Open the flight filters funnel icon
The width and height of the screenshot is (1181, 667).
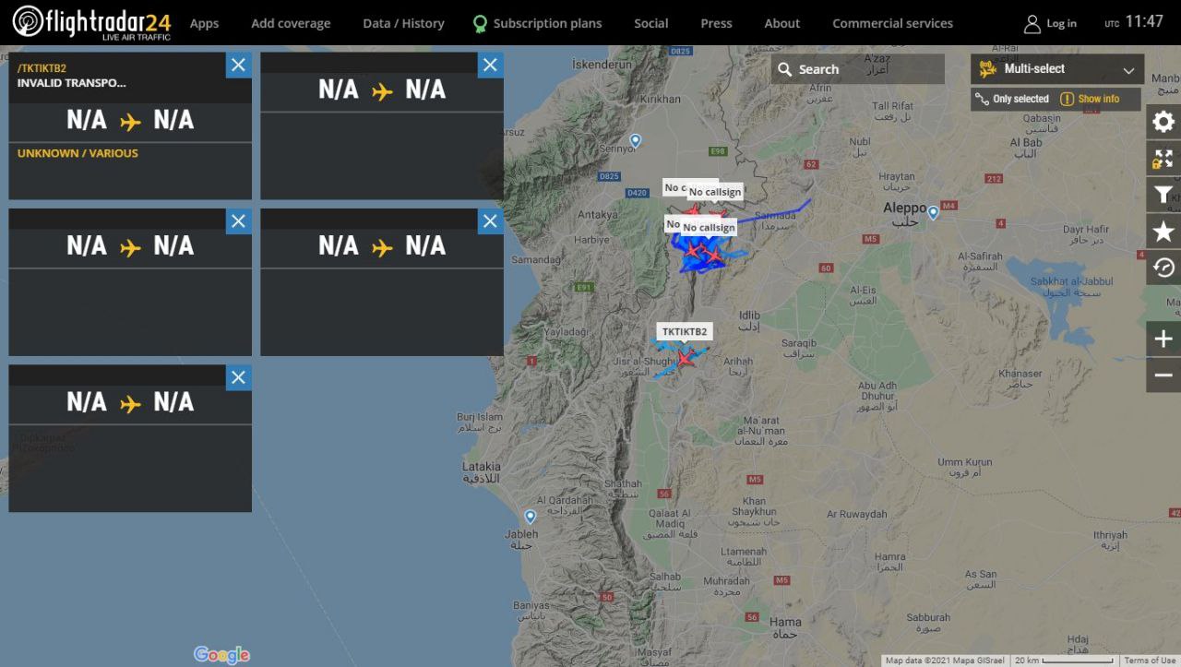coord(1163,195)
